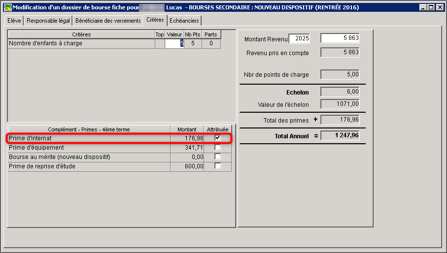The width and height of the screenshot is (447, 253).
Task: Click the Montant Revenu amount field
Action: [x=340, y=38]
